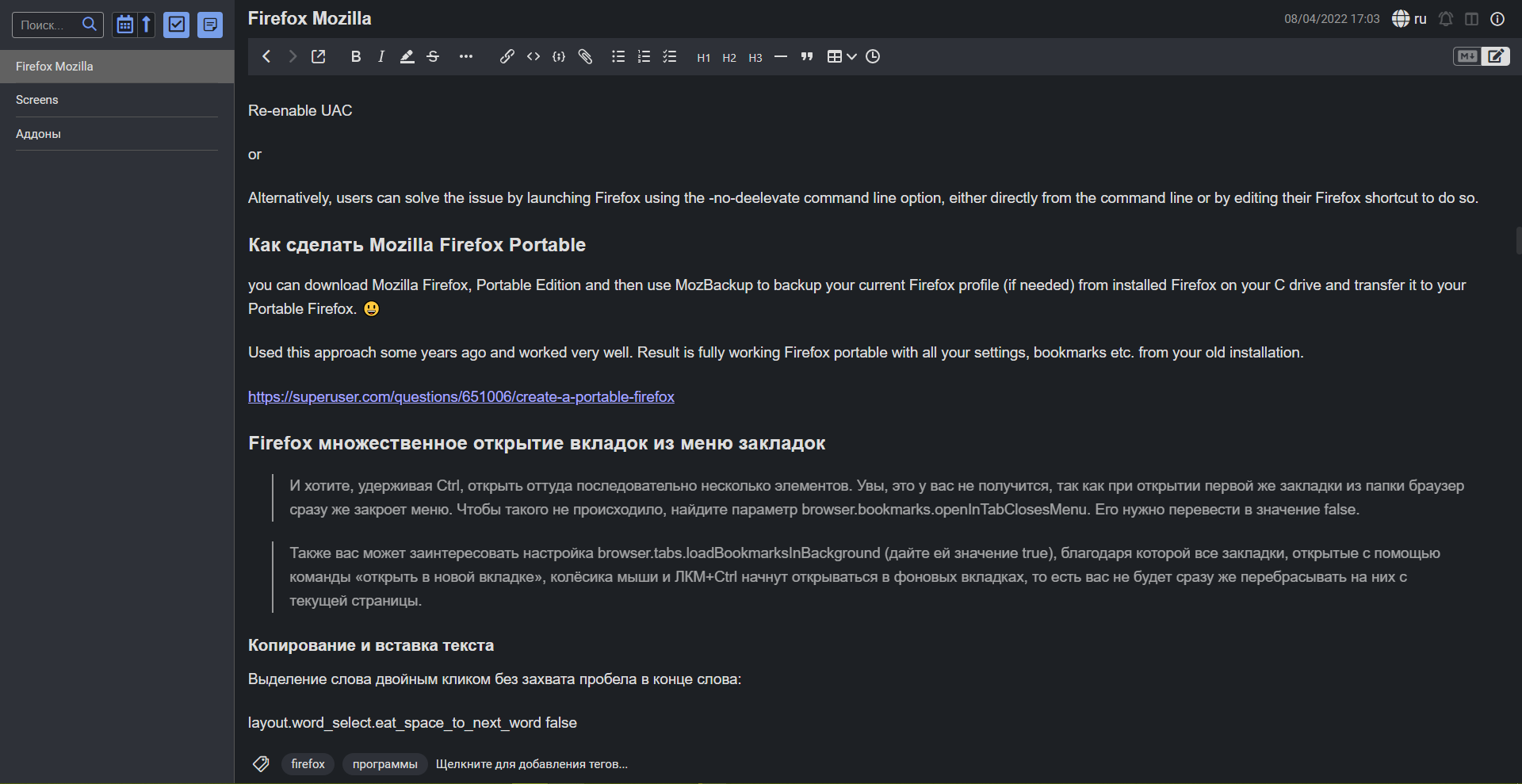This screenshot has height=784, width=1522.
Task: Click the highlight text marker icon
Action: (x=407, y=56)
